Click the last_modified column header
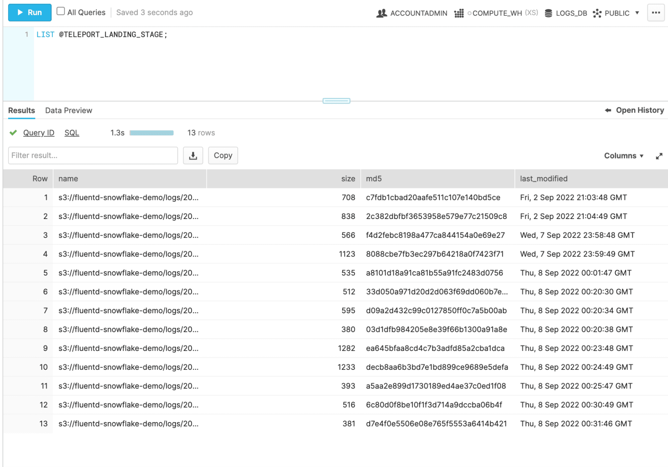The height and width of the screenshot is (467, 668). pyautogui.click(x=543, y=179)
